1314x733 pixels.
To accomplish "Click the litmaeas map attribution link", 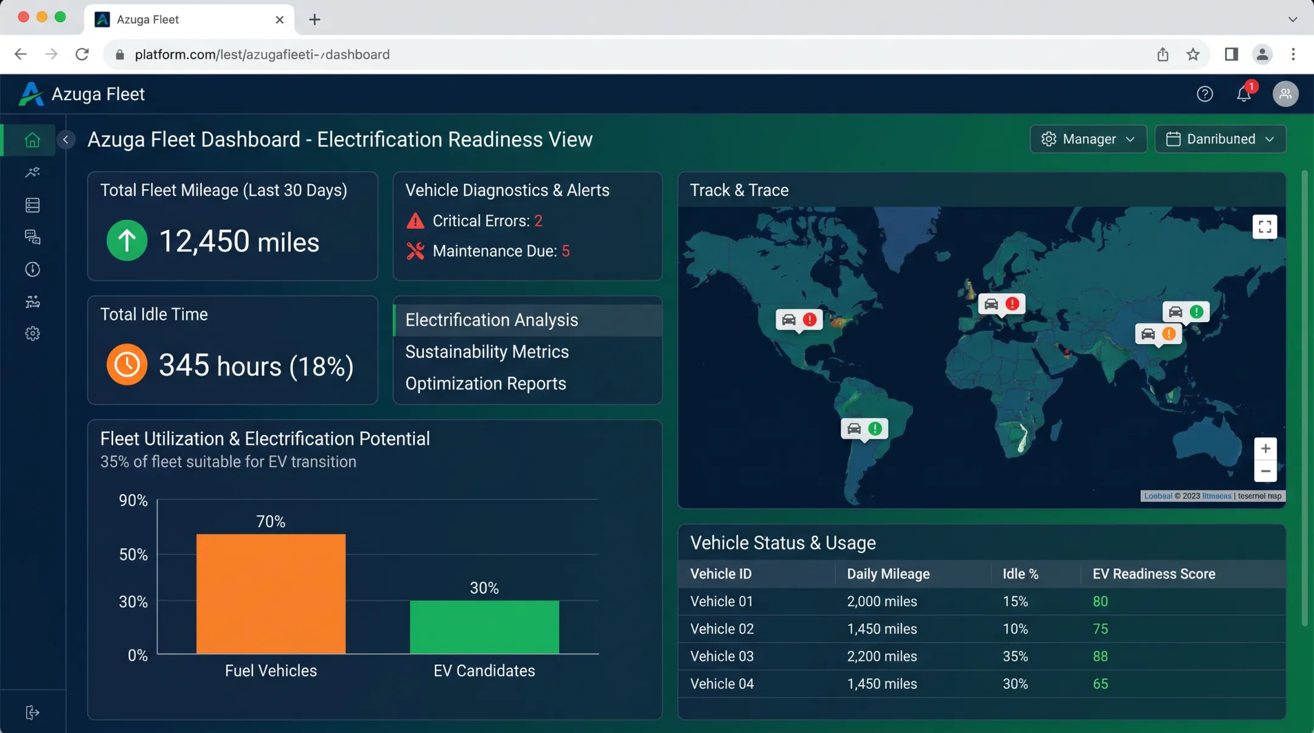I will [1217, 496].
